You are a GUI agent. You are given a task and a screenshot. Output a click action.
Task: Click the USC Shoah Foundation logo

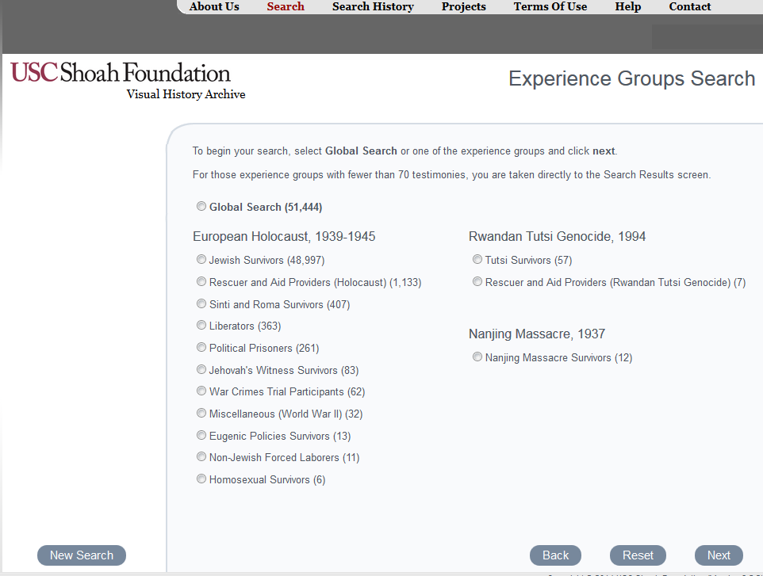point(121,72)
